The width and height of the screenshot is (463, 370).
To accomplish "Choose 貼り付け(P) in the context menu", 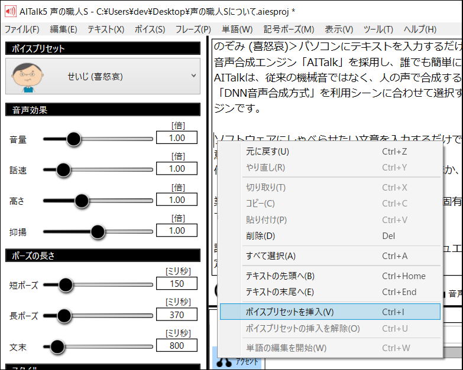I will [x=330, y=220].
